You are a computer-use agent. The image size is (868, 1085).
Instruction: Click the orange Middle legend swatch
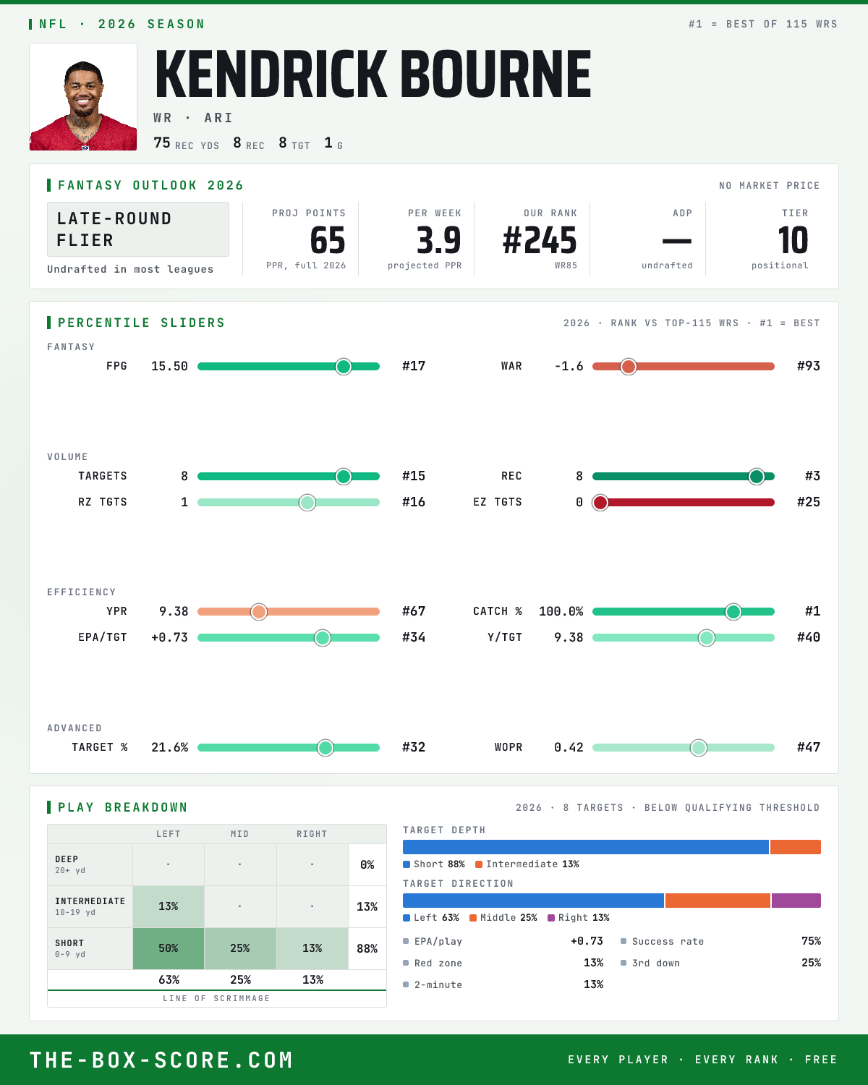coord(473,918)
